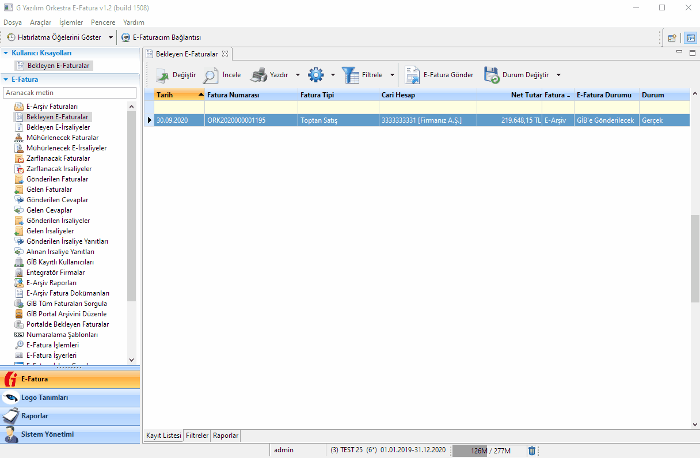Click the Filtrele funnel icon
The width and height of the screenshot is (700, 458).
351,75
